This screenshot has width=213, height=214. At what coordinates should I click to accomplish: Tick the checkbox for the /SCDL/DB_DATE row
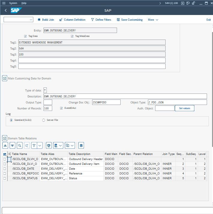pyautogui.click(x=4, y=169)
